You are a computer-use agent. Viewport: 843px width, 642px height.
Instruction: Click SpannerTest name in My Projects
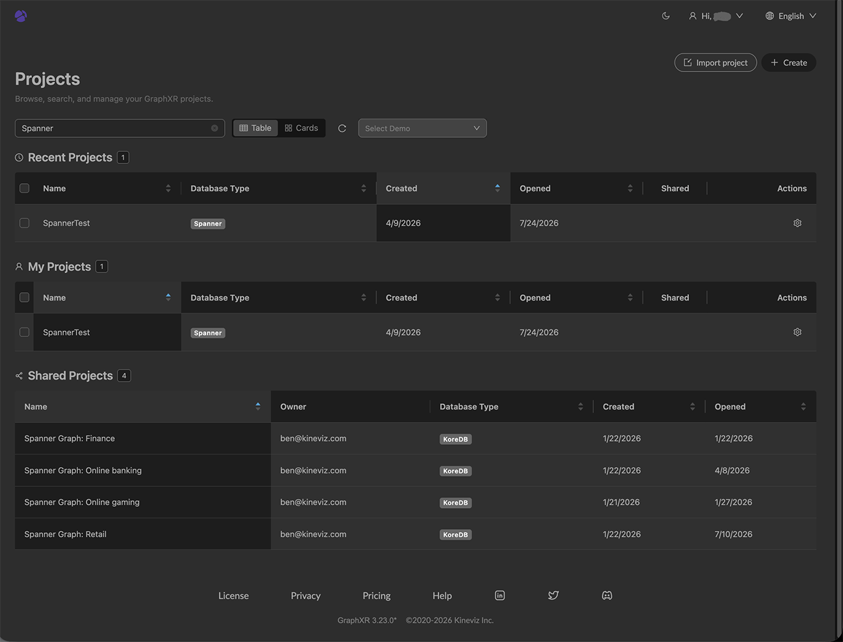point(66,332)
